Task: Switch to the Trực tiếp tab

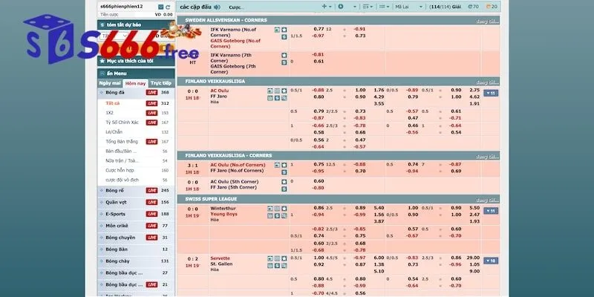Action: tap(161, 83)
